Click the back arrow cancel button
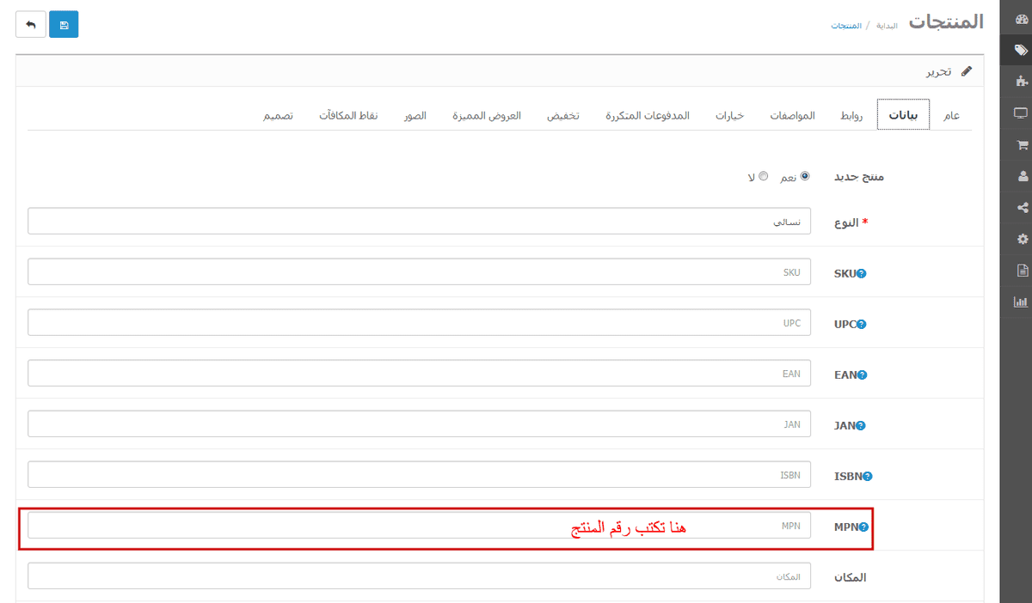This screenshot has width=1032, height=603. pyautogui.click(x=31, y=24)
